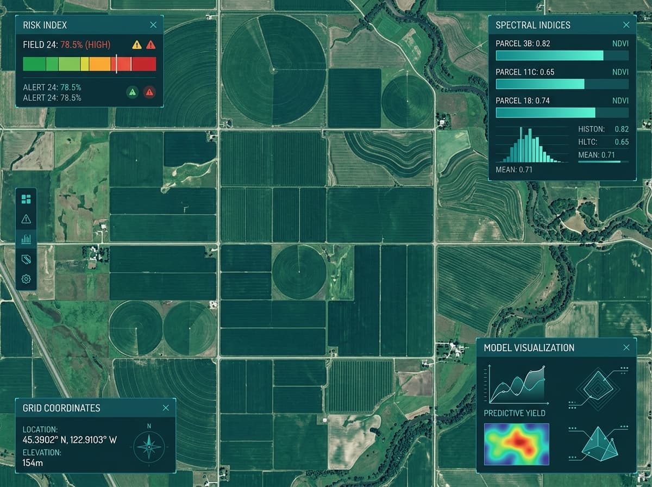Select the 'PARCEL 3B: 0.82' label
The height and width of the screenshot is (487, 652).
coord(523,43)
